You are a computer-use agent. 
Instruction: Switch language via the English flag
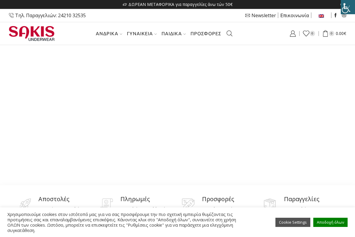(x=321, y=16)
